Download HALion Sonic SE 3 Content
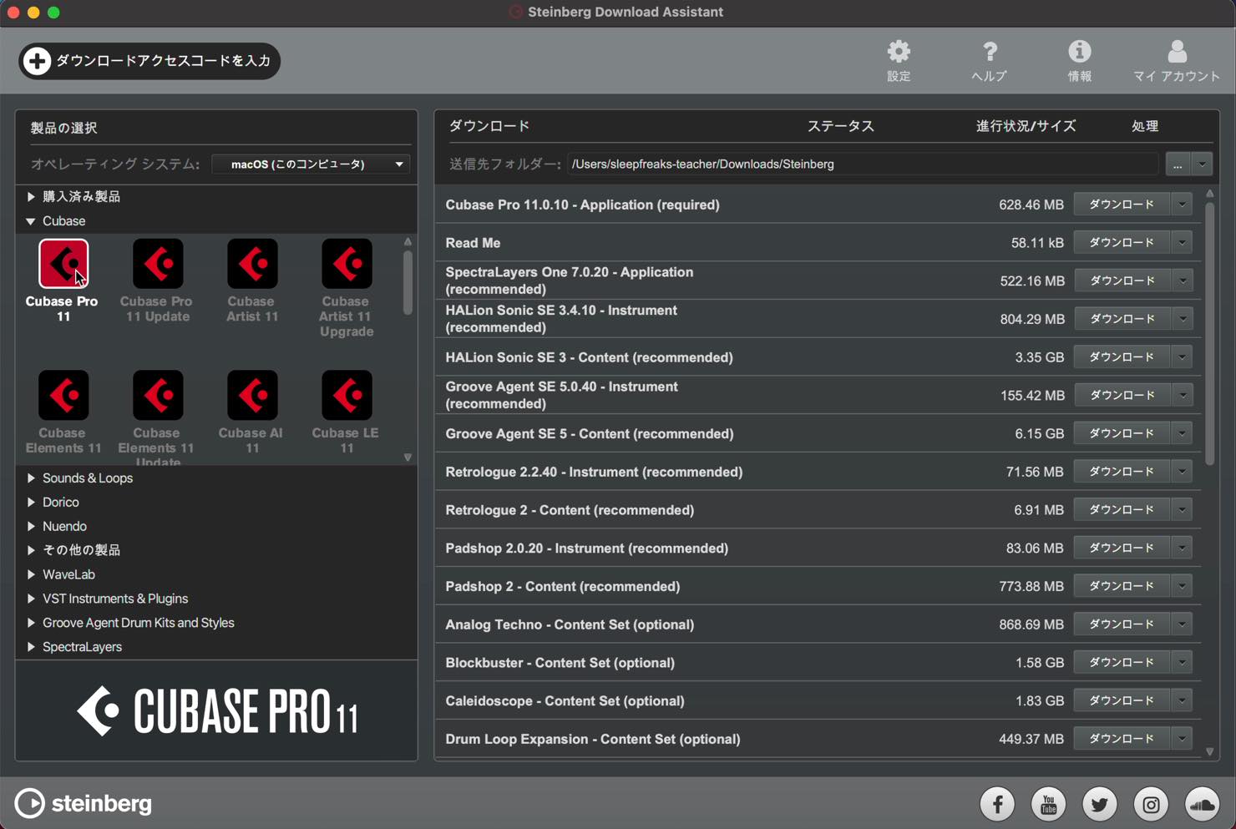This screenshot has height=829, width=1236. [x=1122, y=357]
